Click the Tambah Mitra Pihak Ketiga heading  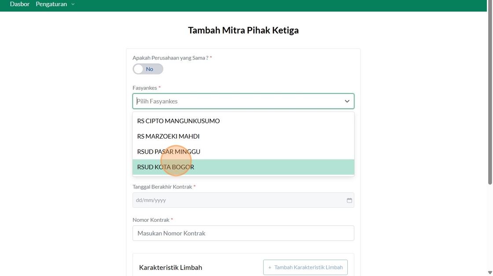[243, 30]
